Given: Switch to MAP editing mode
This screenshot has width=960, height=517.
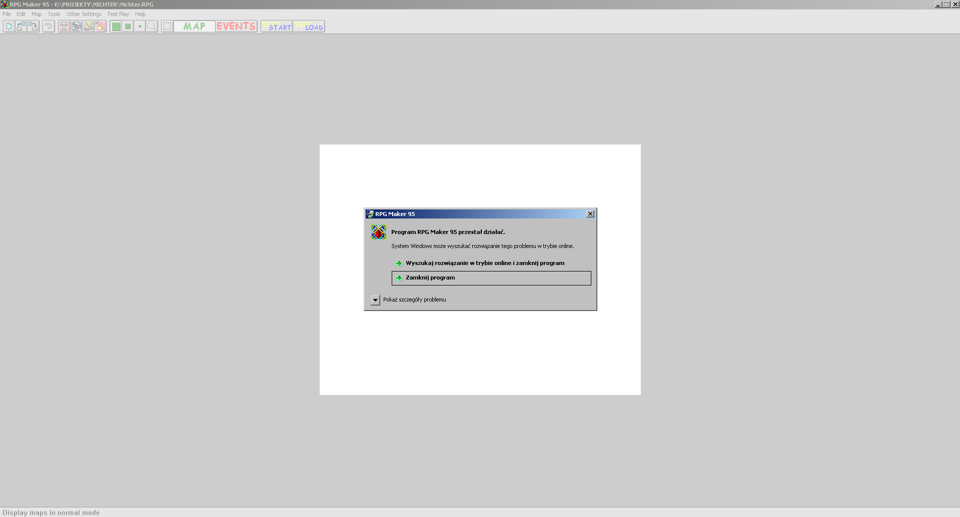Looking at the screenshot, I should (195, 26).
